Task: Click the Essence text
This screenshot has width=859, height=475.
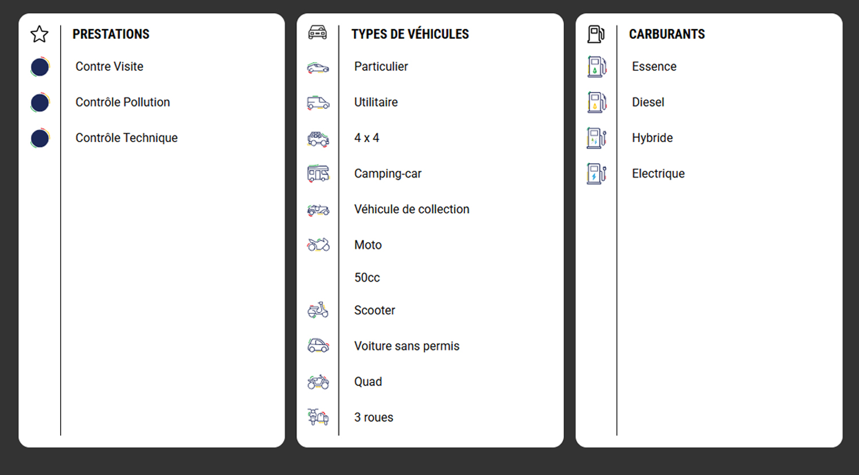Action: tap(654, 66)
